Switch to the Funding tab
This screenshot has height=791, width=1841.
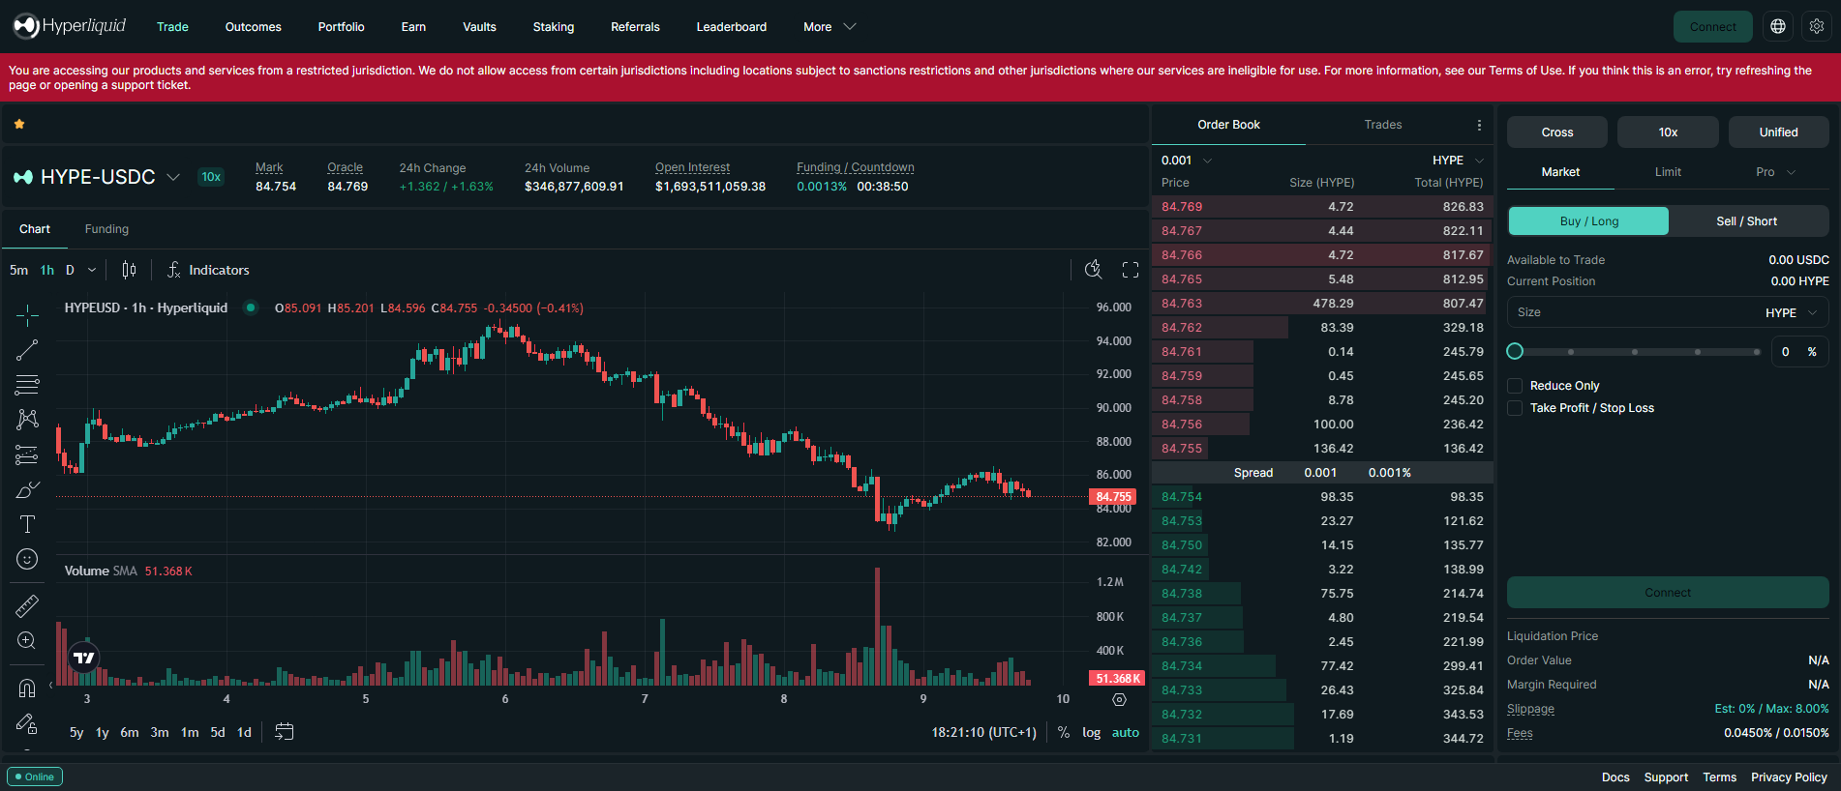click(106, 229)
